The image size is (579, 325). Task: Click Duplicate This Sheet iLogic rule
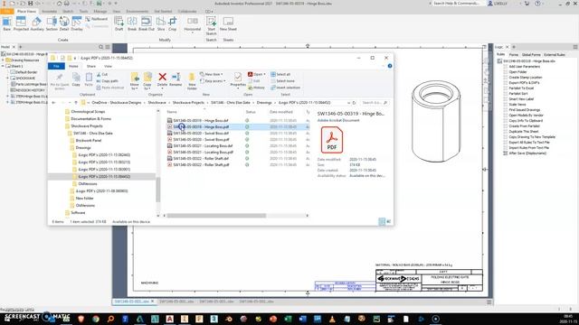[x=524, y=132]
